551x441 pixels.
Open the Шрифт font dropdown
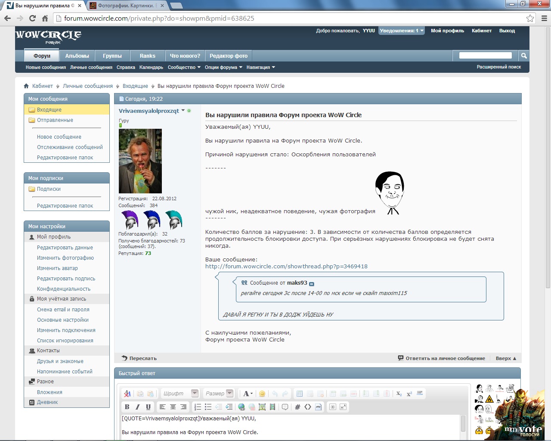coord(180,394)
